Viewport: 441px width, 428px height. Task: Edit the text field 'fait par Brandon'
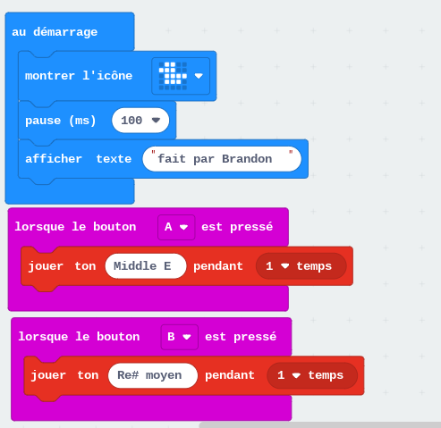[222, 159]
